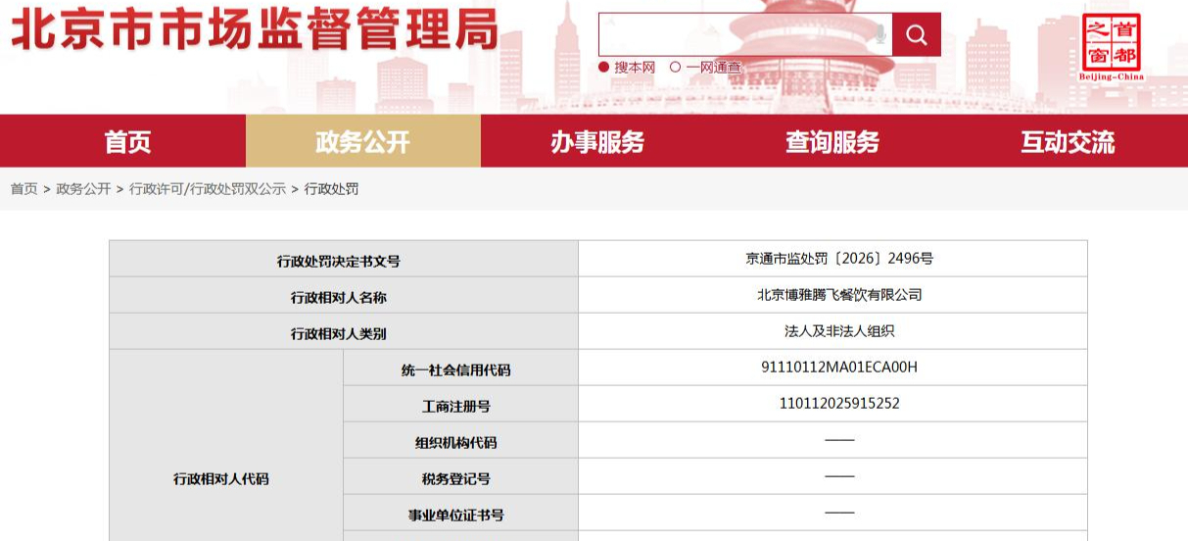Click the 组织机构代码 label cell
1188x541 pixels.
click(x=461, y=440)
